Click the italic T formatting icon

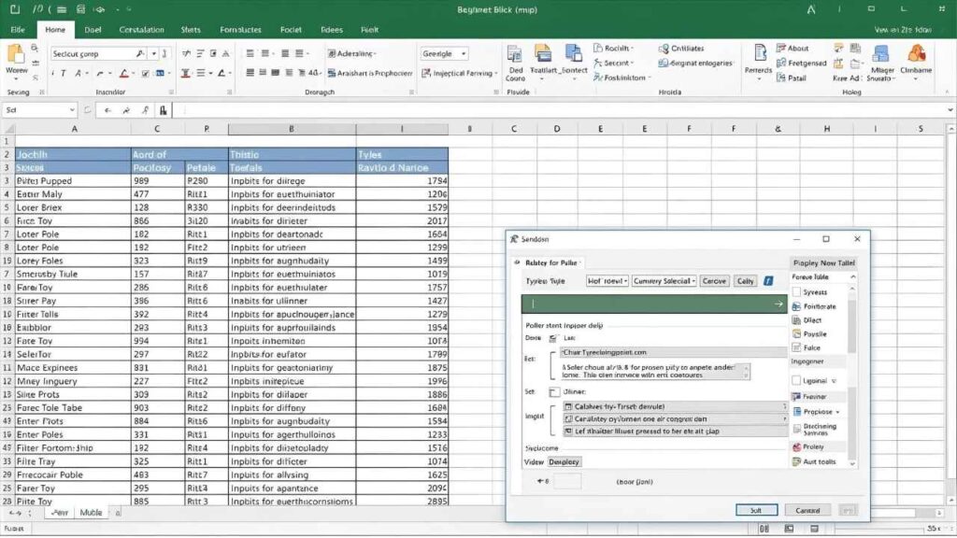click(64, 73)
